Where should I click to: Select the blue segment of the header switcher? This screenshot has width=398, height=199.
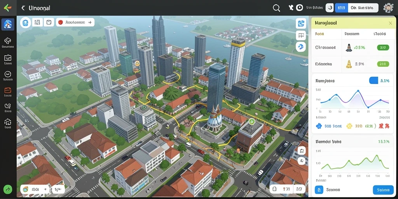click(342, 8)
